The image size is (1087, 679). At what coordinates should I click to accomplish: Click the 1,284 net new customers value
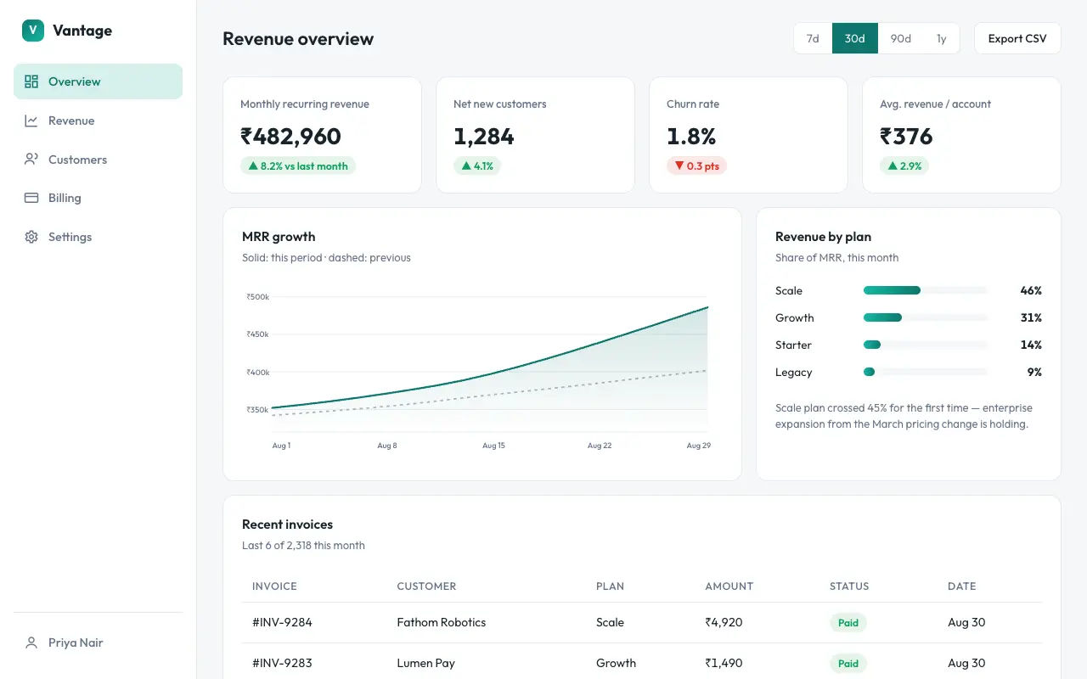click(484, 137)
